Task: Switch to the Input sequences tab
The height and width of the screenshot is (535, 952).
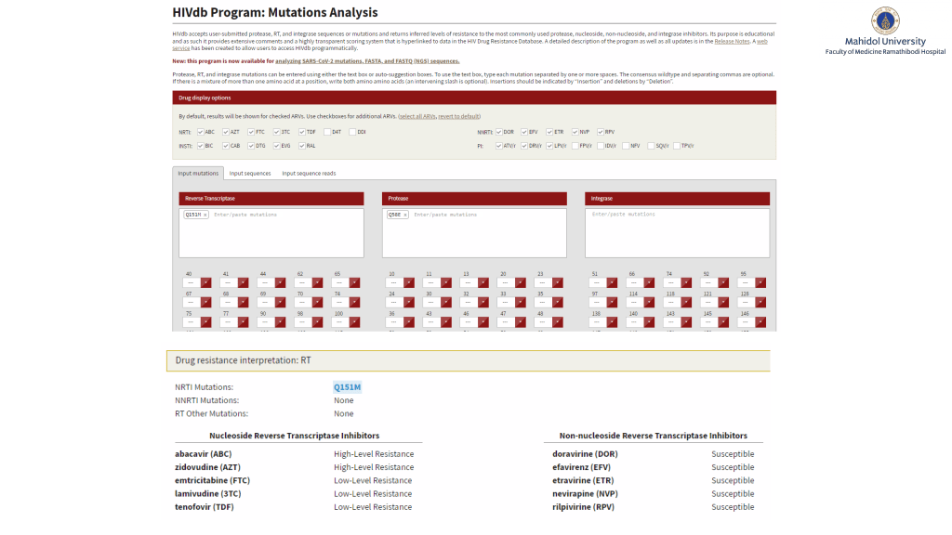Action: (x=250, y=173)
